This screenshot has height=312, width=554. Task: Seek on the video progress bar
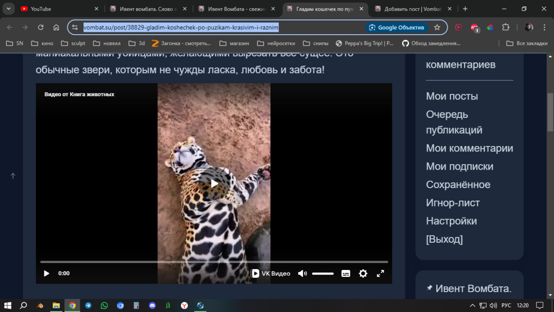click(x=214, y=262)
